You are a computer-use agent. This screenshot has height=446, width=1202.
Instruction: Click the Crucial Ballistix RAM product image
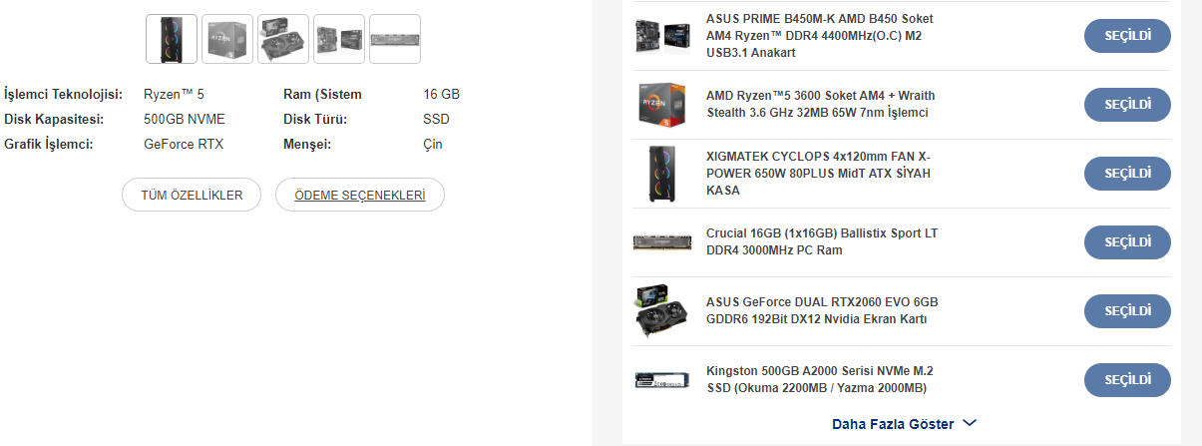661,242
